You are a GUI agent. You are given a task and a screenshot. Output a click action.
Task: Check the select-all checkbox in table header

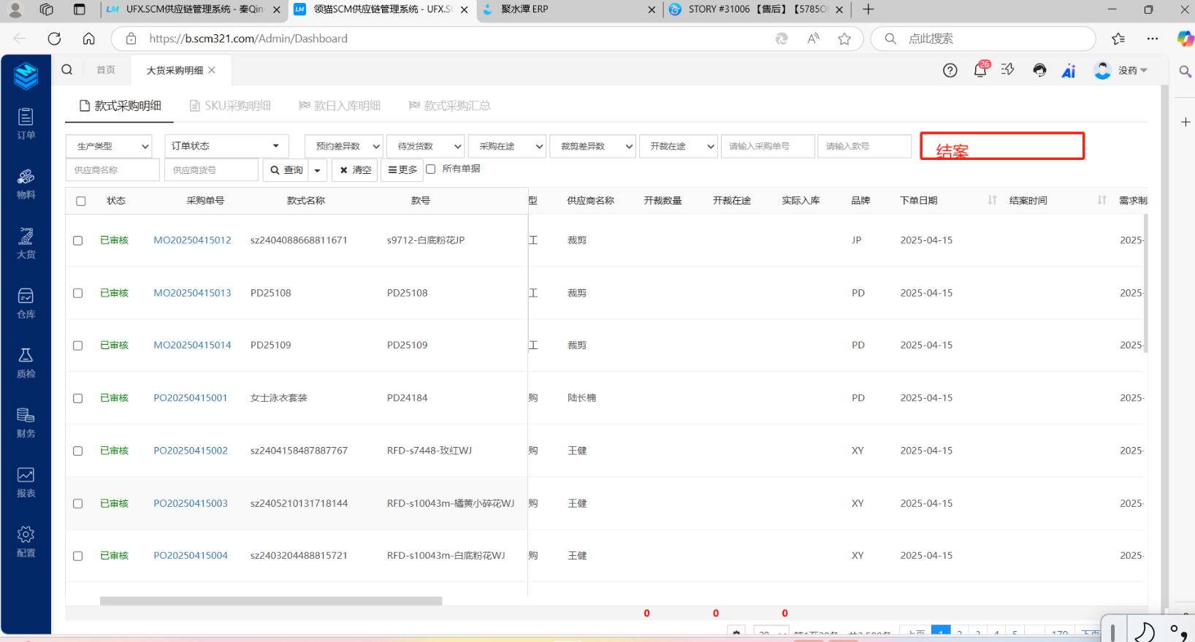pos(81,201)
